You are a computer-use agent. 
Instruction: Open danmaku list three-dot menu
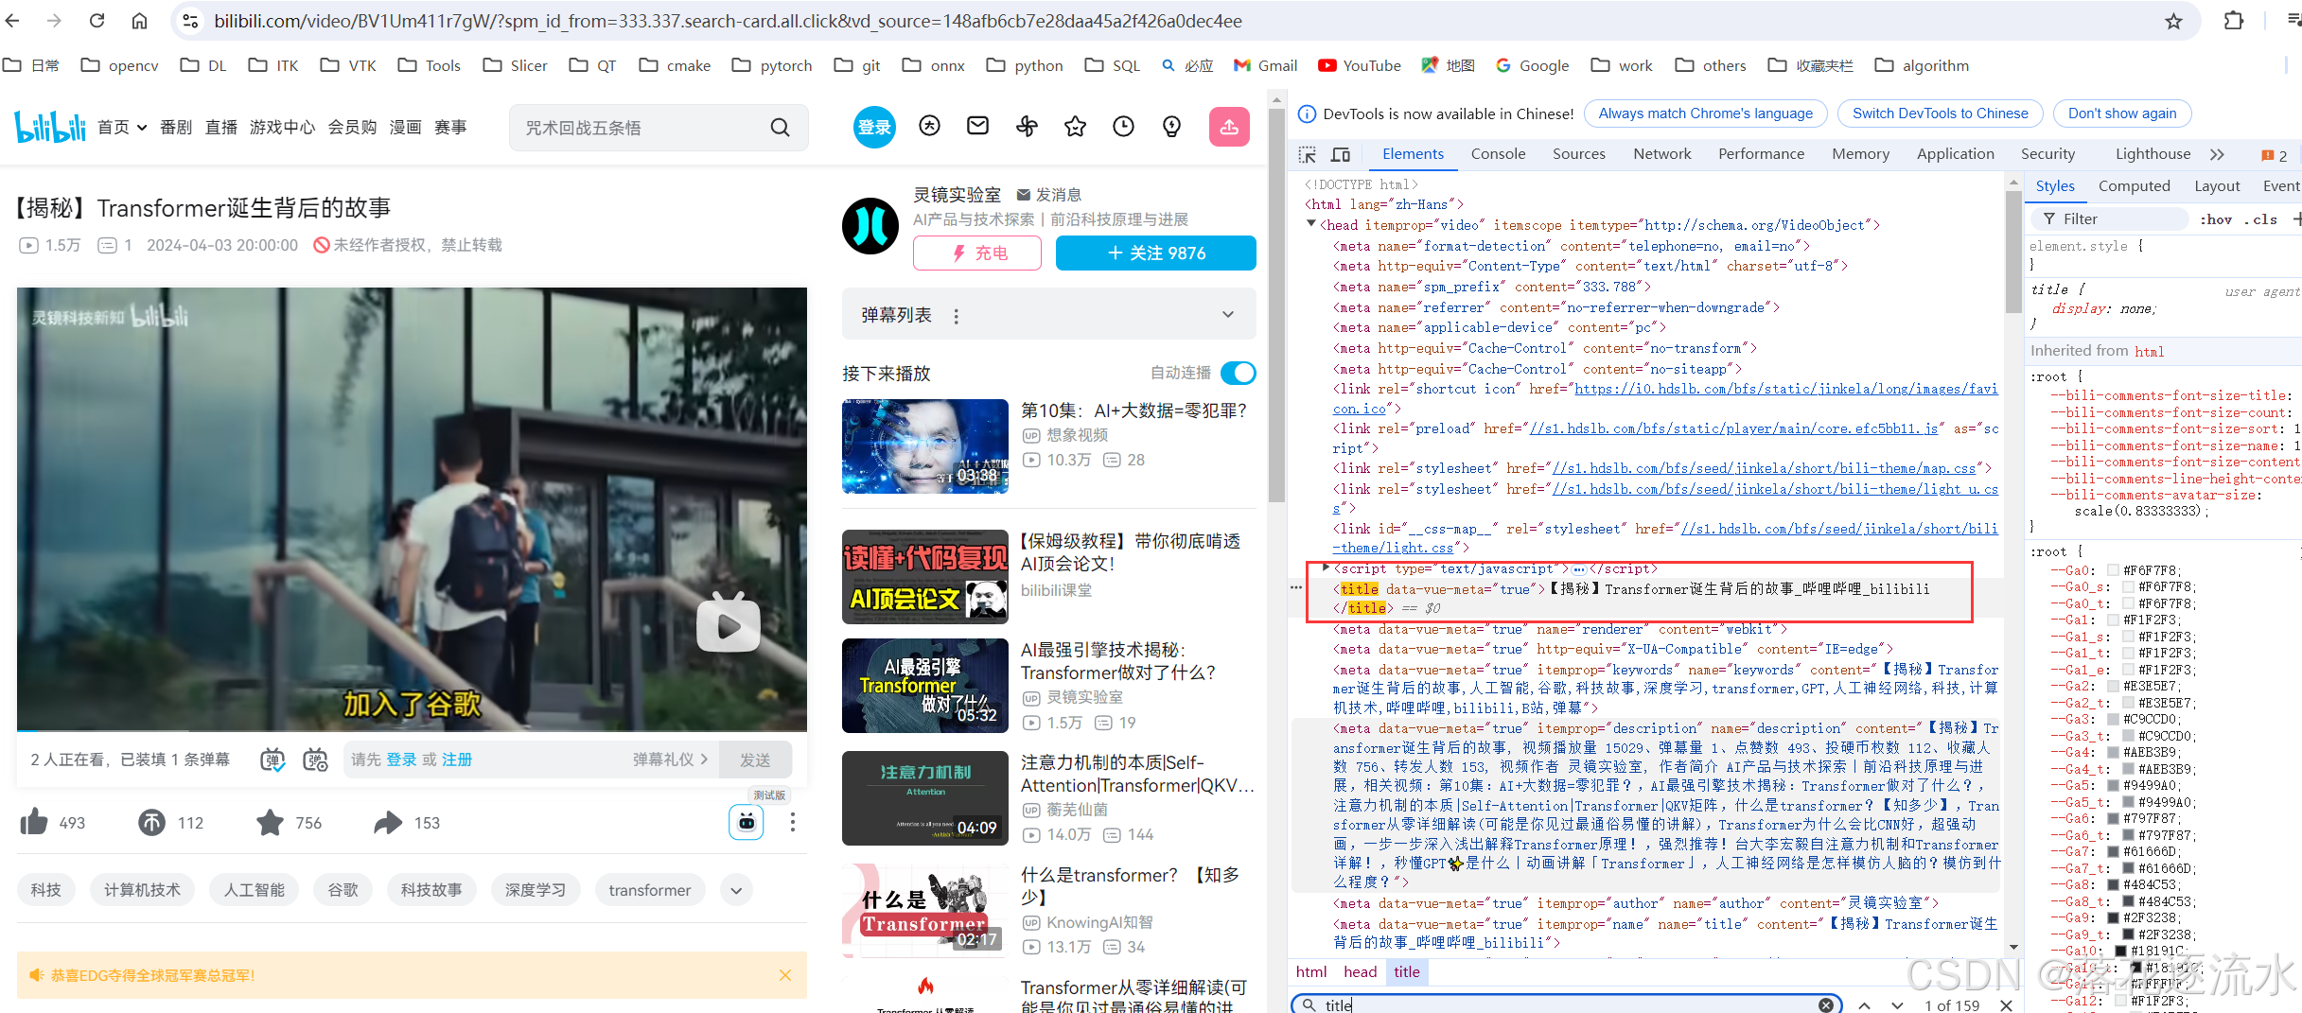click(x=957, y=316)
